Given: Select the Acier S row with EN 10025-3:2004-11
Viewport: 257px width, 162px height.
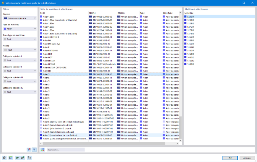Looking at the screenshot, I should click(109, 78).
